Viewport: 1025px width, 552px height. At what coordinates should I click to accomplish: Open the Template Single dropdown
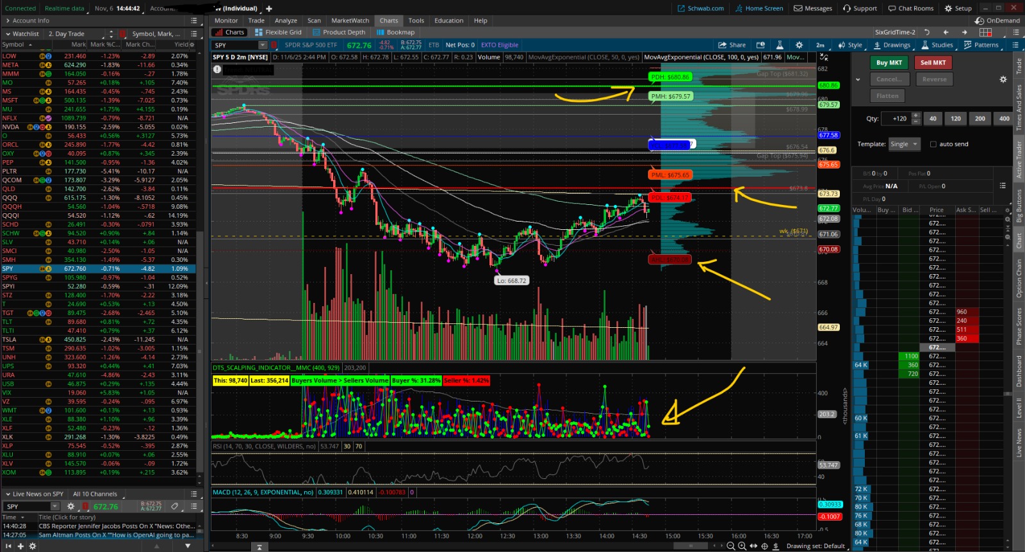[905, 144]
